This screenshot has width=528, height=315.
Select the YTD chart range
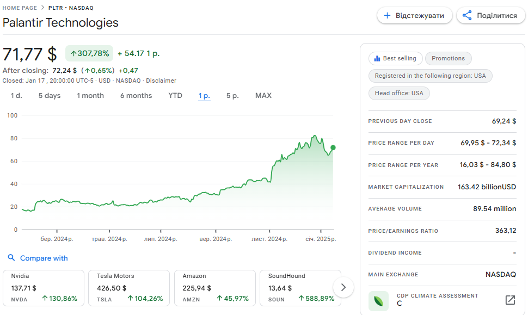click(x=175, y=96)
